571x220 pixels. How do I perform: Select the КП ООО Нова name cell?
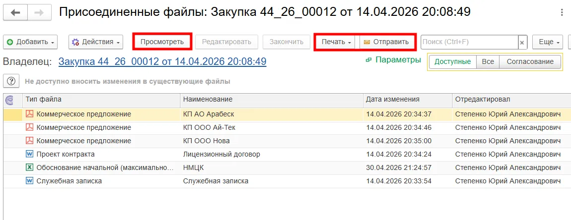272,141
